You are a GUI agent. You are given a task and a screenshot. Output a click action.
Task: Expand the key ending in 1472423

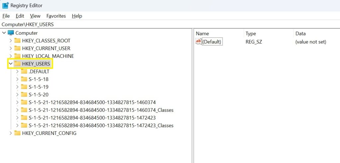17,118
